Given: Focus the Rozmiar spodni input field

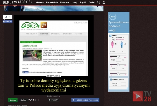Looking at the screenshot, I should click(x=123, y=84).
